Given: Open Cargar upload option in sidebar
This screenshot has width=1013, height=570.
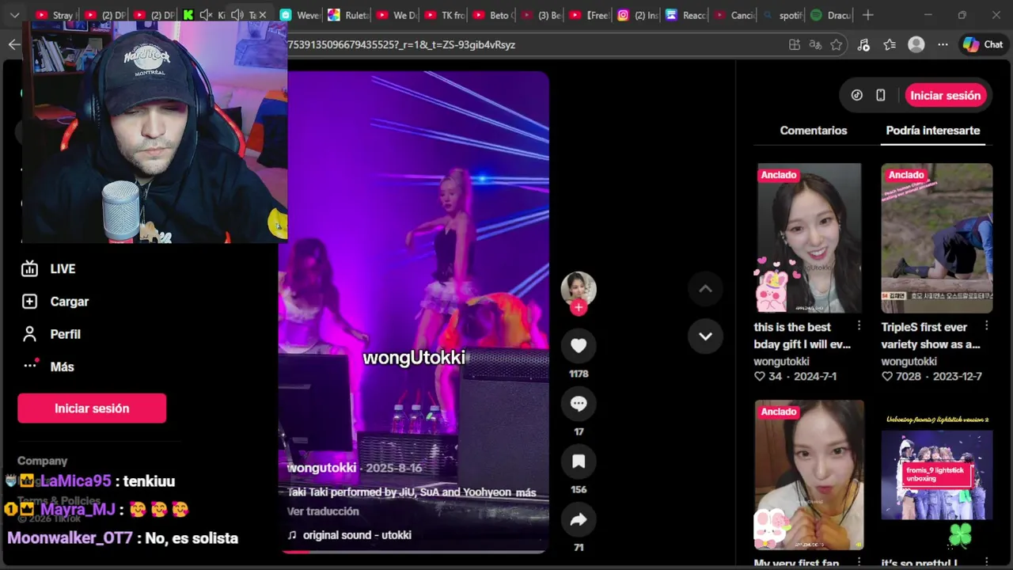Looking at the screenshot, I should [x=55, y=302].
